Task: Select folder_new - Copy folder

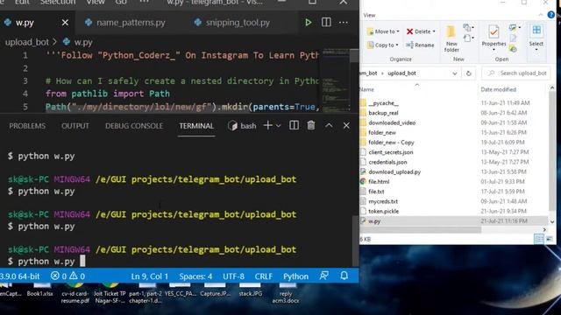Action: coord(391,143)
